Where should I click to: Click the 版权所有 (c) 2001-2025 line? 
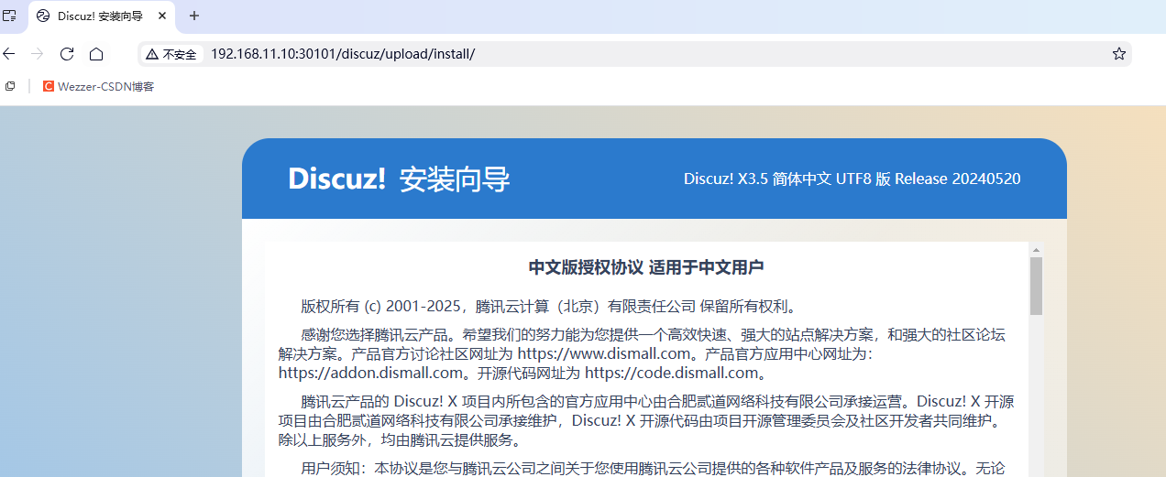[548, 306]
